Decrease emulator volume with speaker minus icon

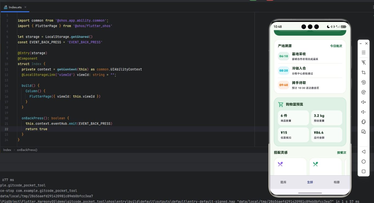point(364,112)
